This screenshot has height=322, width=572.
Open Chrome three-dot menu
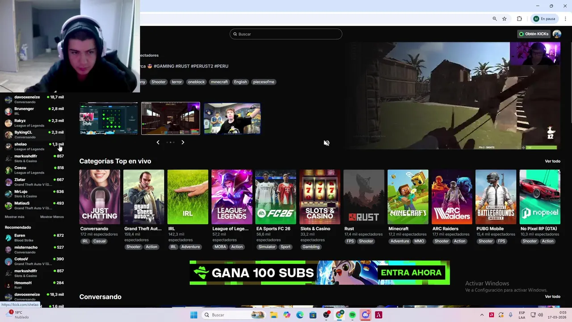(565, 19)
